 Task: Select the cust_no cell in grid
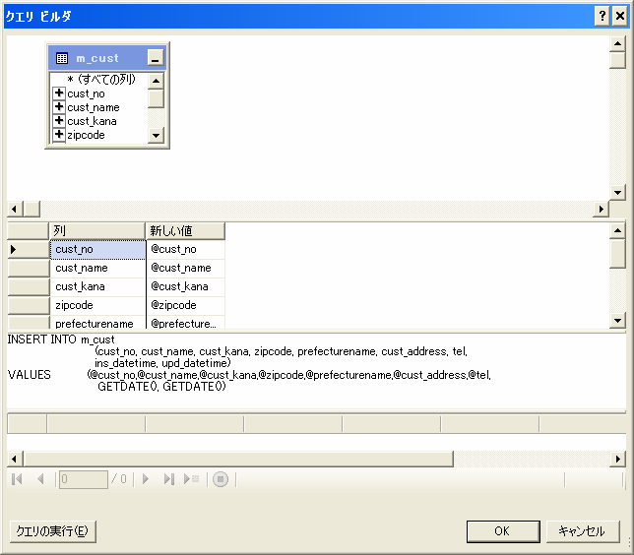(x=96, y=249)
